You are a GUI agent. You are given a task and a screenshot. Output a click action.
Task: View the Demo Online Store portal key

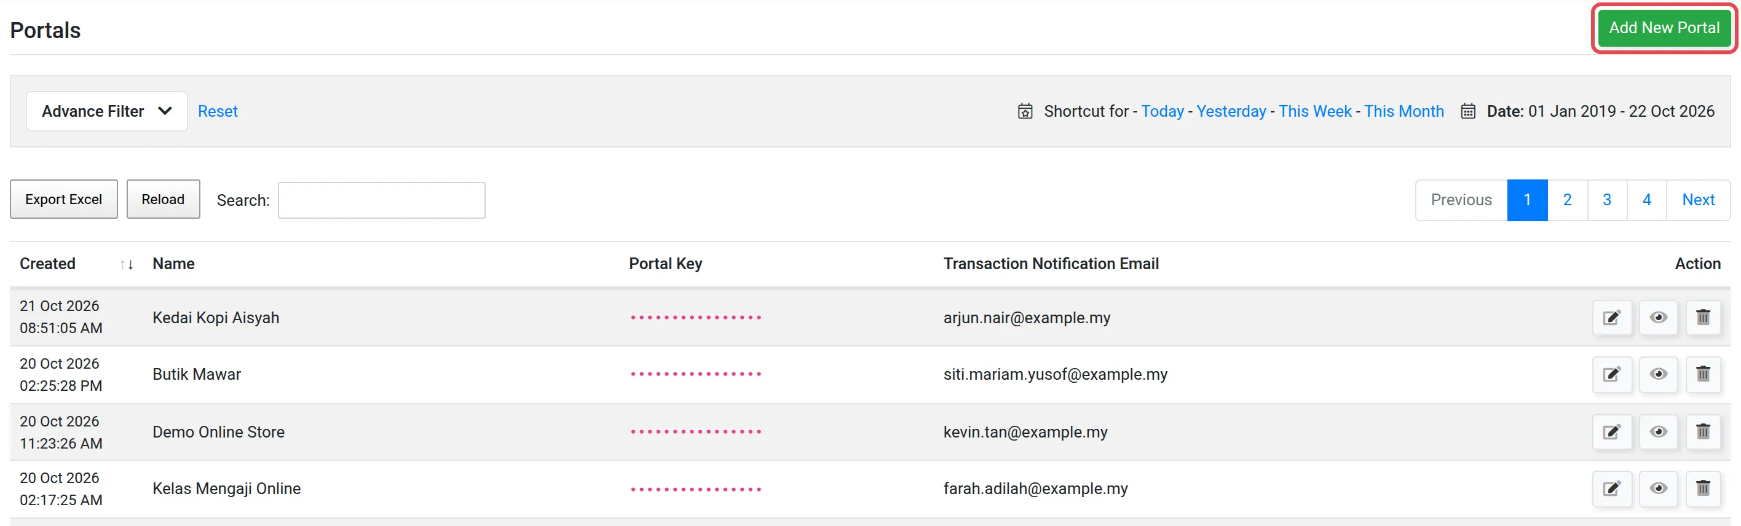[x=1658, y=431]
